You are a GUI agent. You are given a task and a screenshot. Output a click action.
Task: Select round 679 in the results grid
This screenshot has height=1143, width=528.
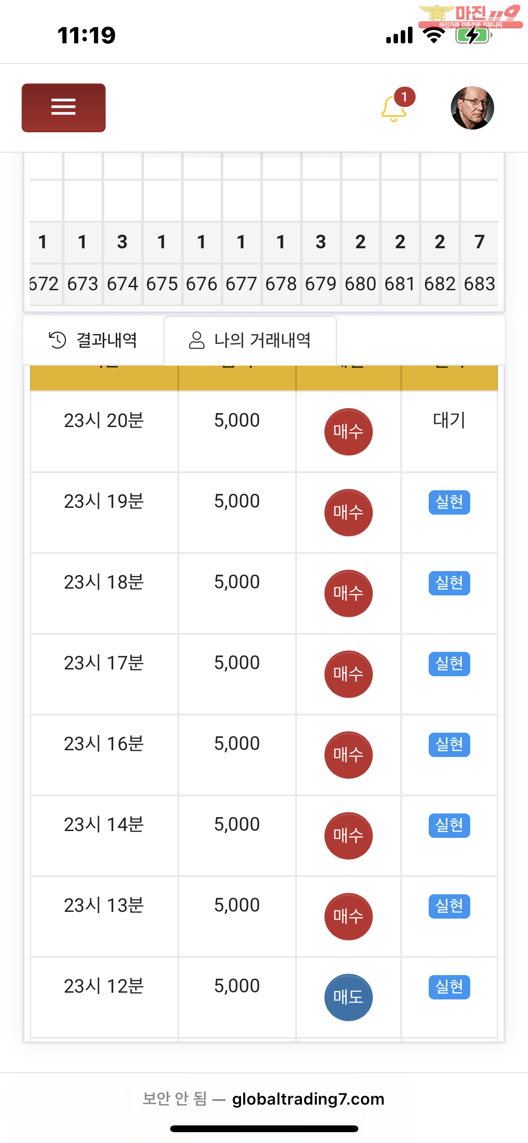pyautogui.click(x=320, y=284)
